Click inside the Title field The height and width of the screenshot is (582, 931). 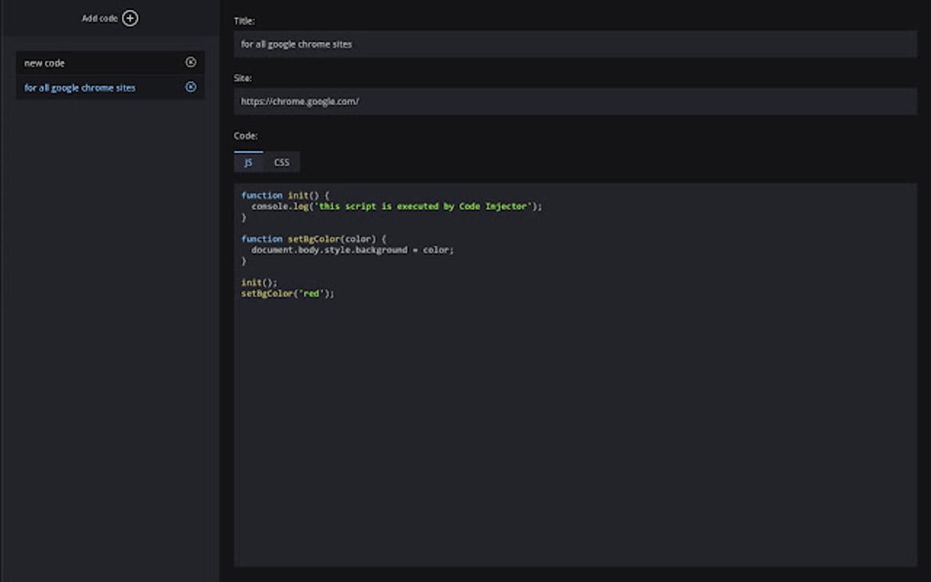(576, 43)
